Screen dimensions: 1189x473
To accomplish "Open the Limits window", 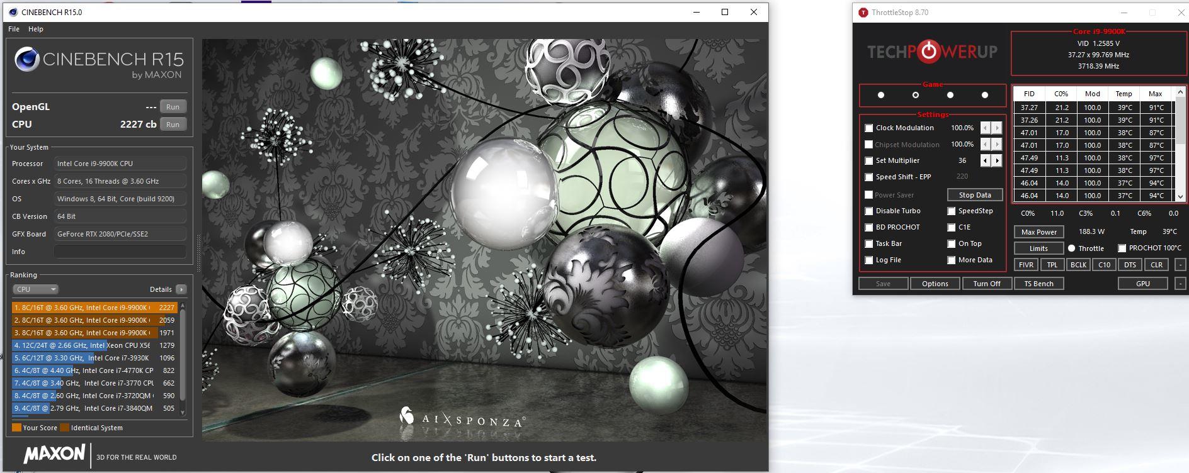I will pyautogui.click(x=1038, y=248).
